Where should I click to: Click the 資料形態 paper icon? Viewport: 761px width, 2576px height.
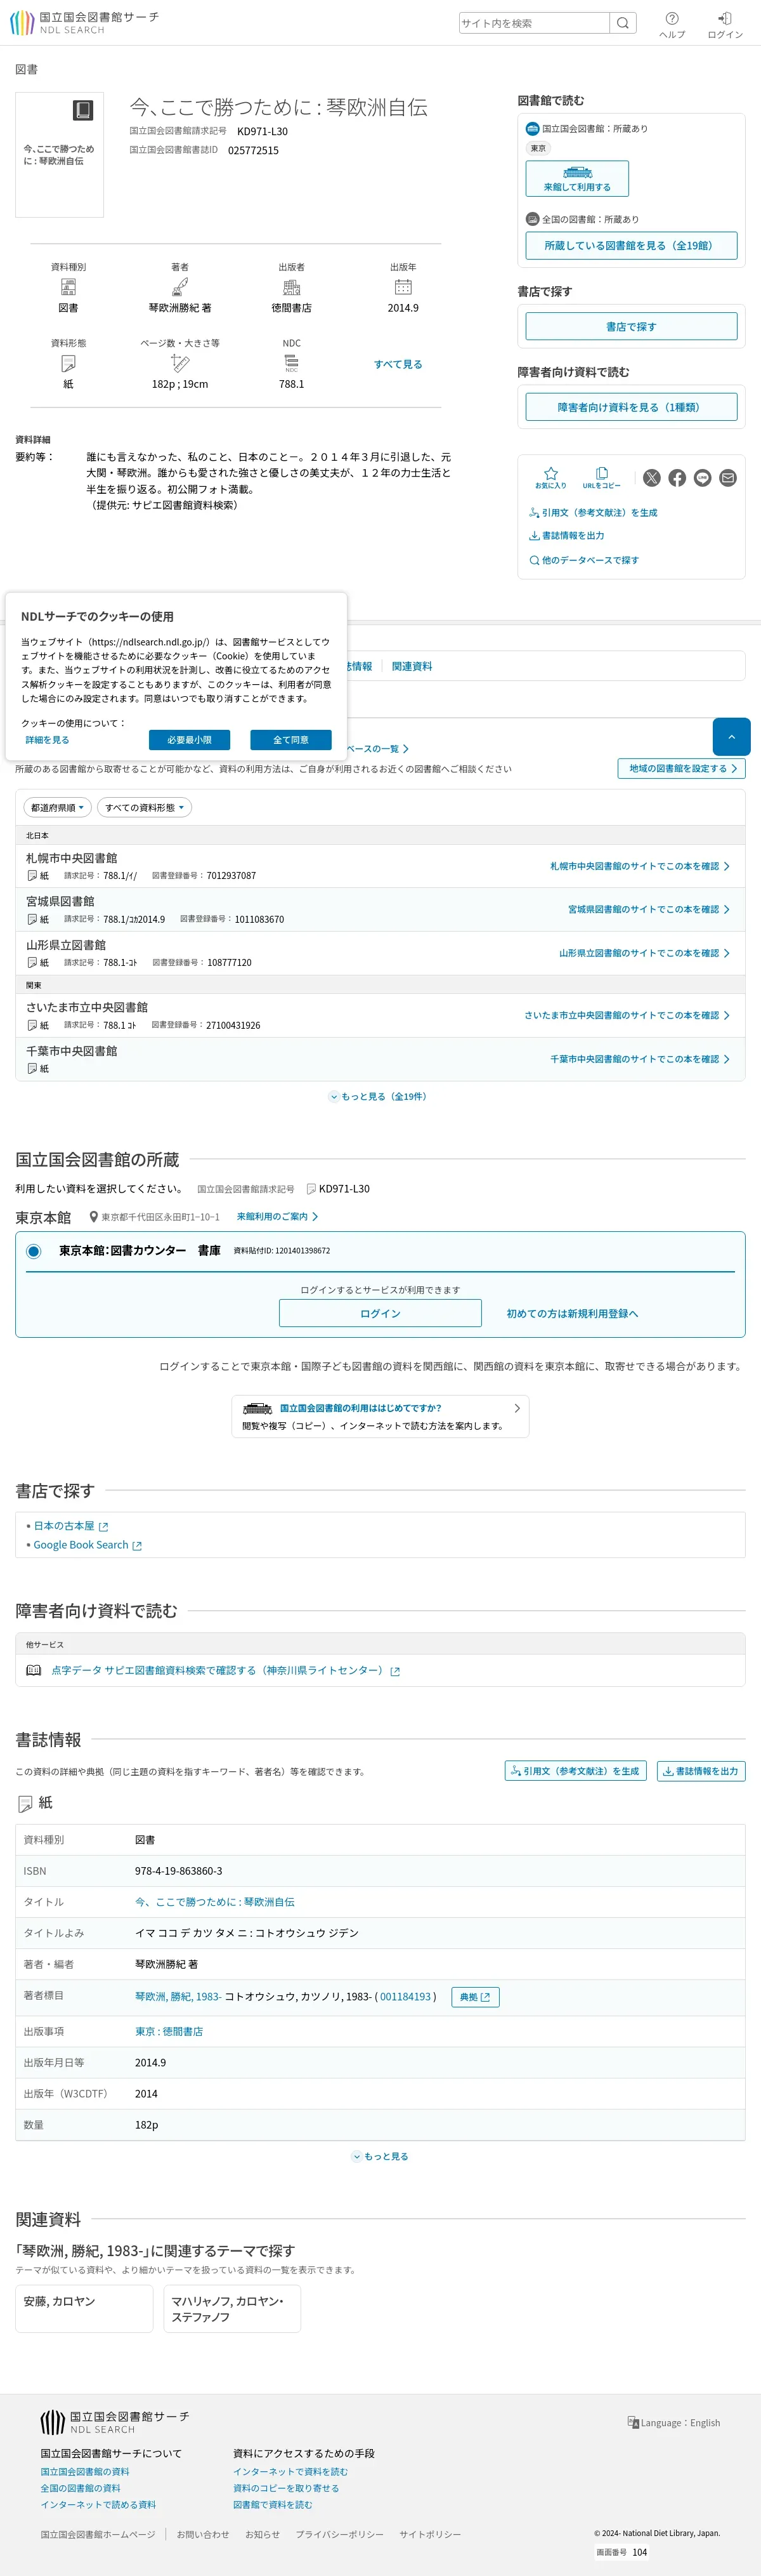pyautogui.click(x=68, y=364)
